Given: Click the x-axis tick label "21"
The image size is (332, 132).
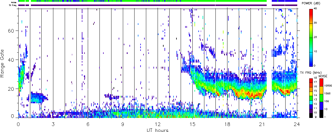Looking at the screenshot, I should (x=262, y=124).
